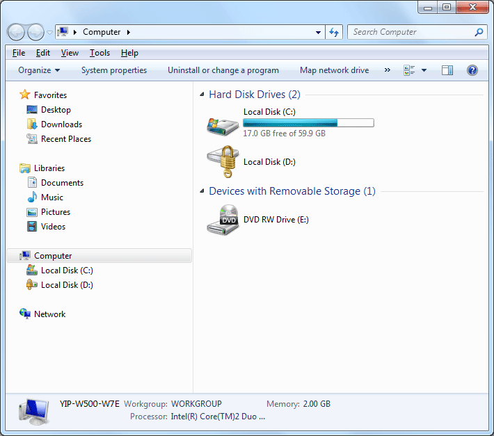Click the Pictures library icon

pyautogui.click(x=32, y=212)
